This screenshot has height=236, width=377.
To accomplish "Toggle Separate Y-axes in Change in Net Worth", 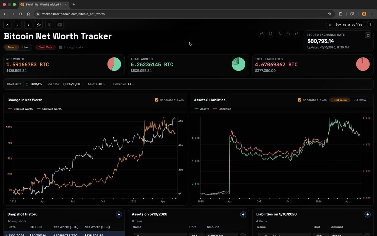I will tap(157, 100).
